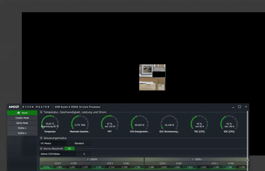The width and height of the screenshot is (265, 171).
Task: Click the CCX 0 label under CCD 1
Action: 163,163
